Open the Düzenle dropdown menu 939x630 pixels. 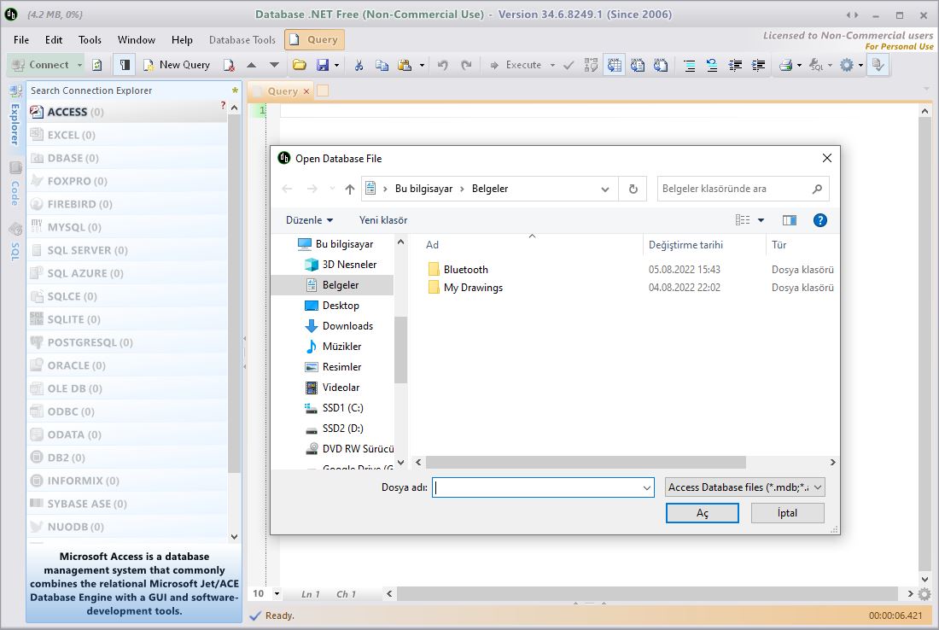coord(309,220)
